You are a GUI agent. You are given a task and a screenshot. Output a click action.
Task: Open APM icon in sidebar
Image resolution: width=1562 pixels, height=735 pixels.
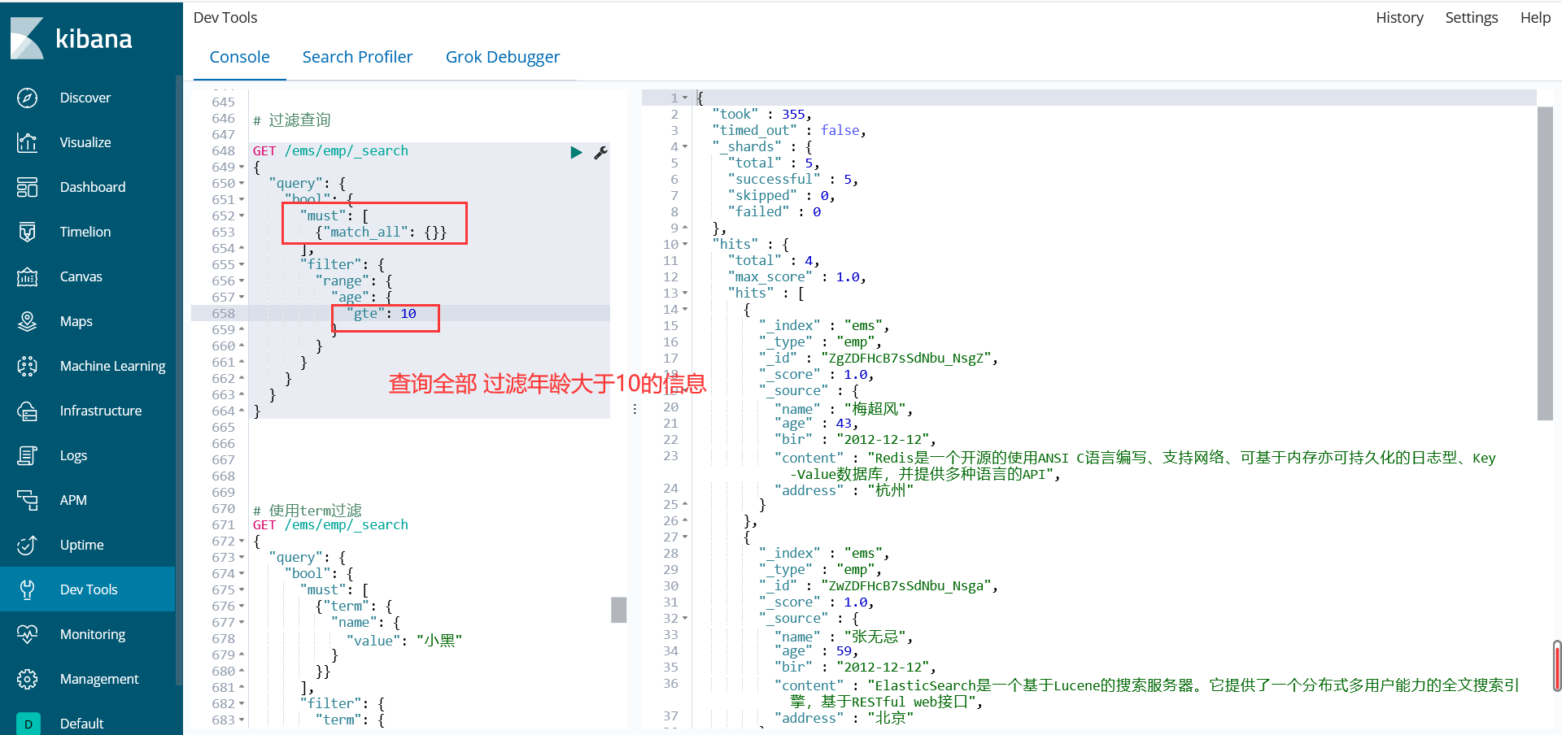pyautogui.click(x=27, y=500)
